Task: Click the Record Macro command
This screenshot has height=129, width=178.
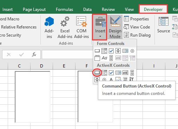Action: coord(9,19)
